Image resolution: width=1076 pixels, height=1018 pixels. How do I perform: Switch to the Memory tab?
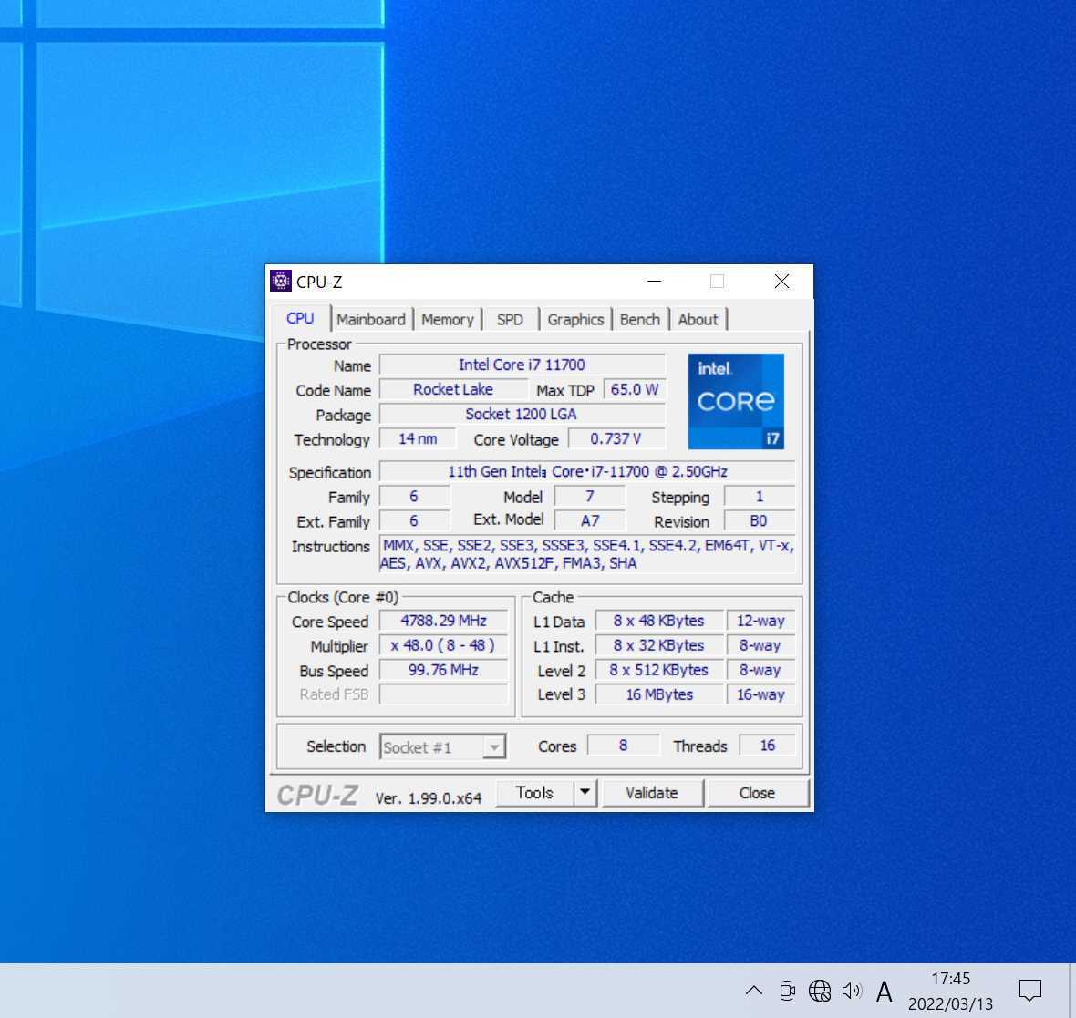click(448, 320)
